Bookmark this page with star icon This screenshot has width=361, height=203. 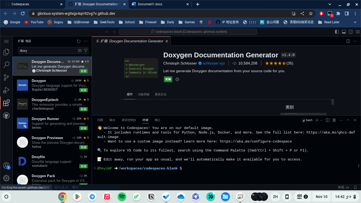(x=311, y=13)
